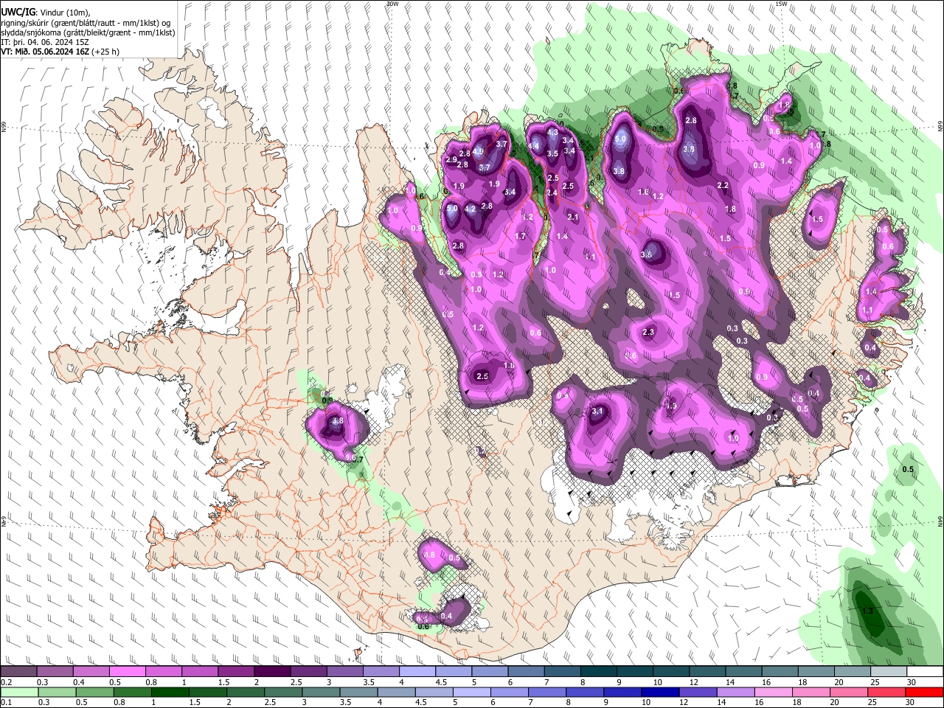Click the '0.2' label starting the top scale
The image size is (944, 708).
[x=6, y=682]
